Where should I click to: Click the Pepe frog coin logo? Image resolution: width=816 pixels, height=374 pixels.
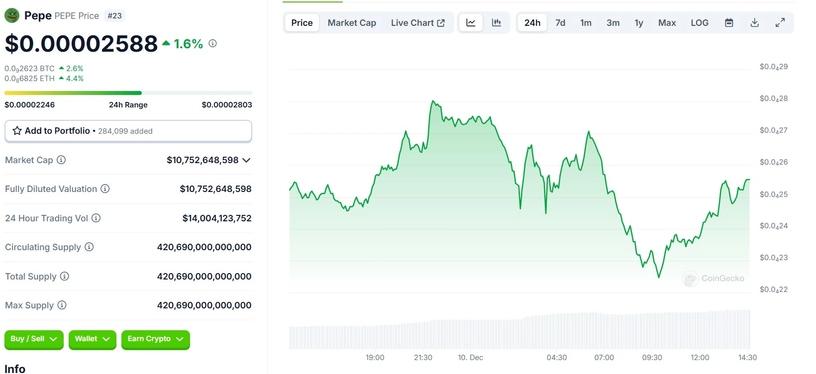coord(12,15)
